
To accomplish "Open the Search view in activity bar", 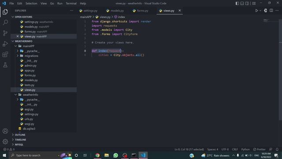I will tap(5, 23).
